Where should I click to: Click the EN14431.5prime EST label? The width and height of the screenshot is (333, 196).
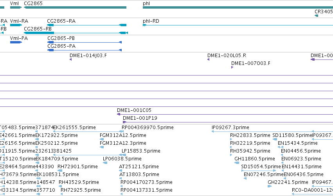(x=302, y=167)
